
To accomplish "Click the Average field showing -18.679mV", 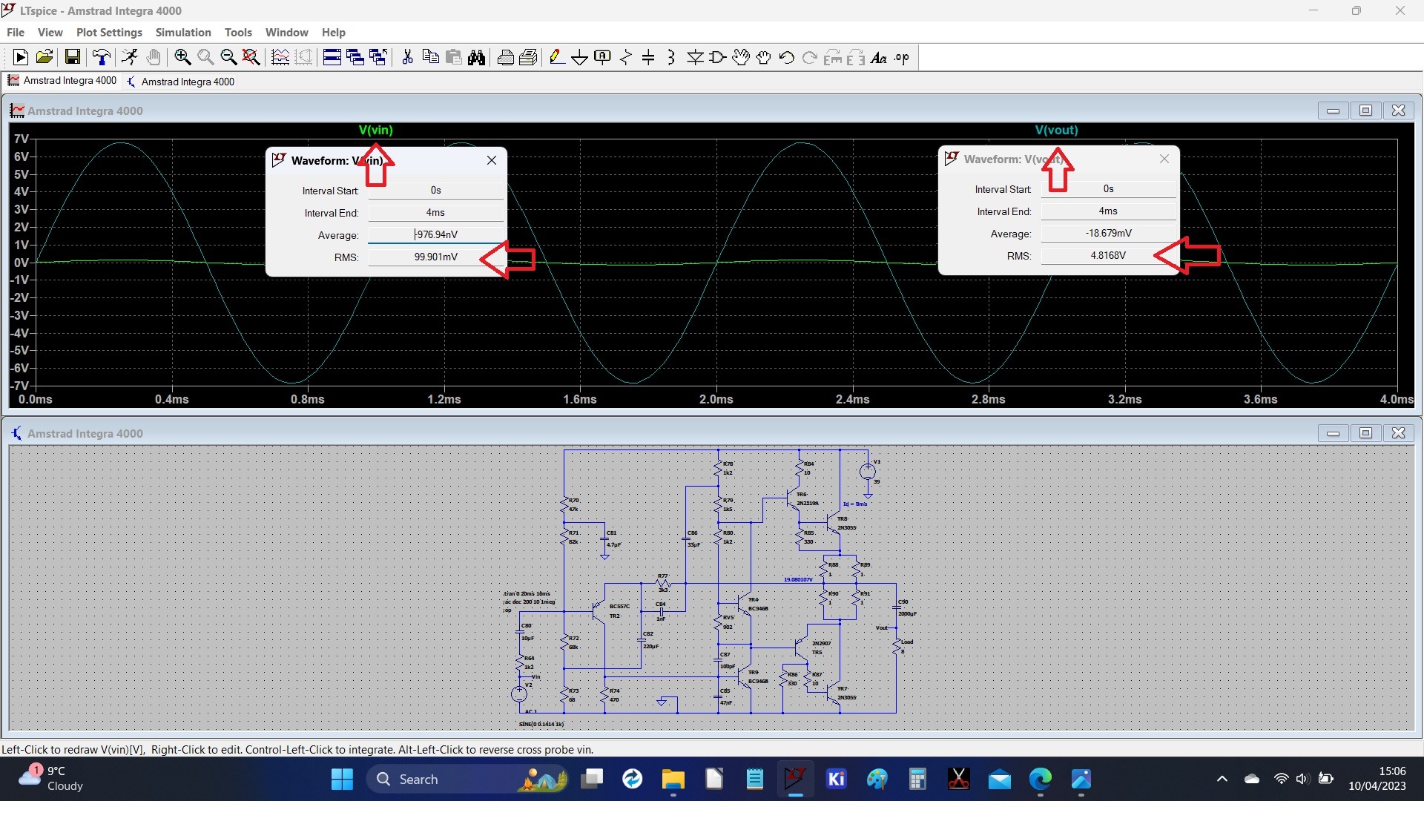I will click(1109, 234).
